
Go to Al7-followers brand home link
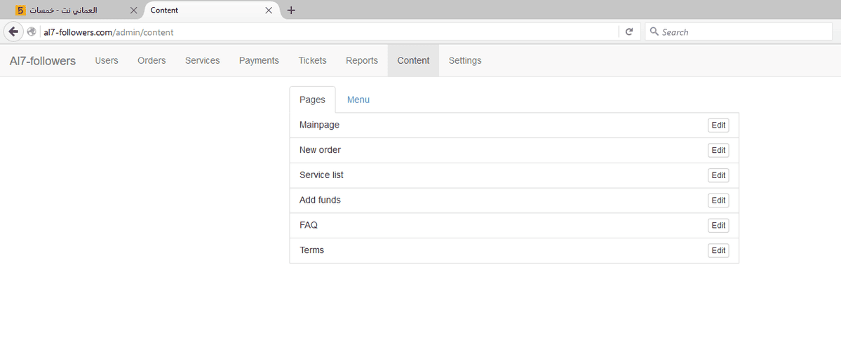click(x=42, y=60)
